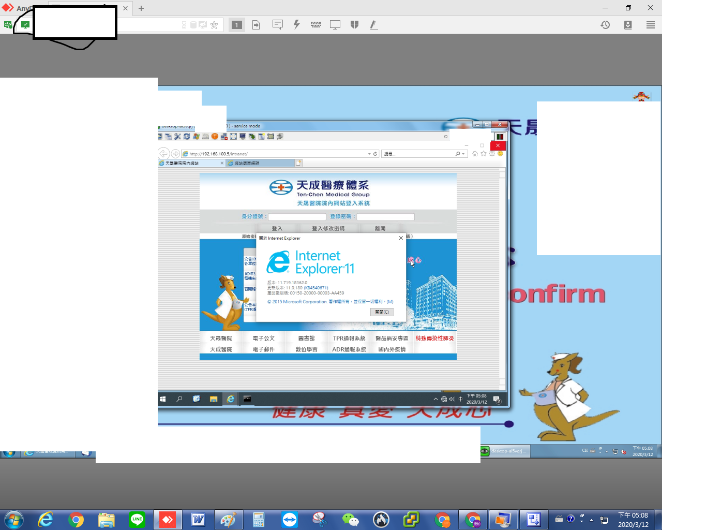Open IE address bar dropdown arrow
Screen dimensions: 706x530
[369, 154]
